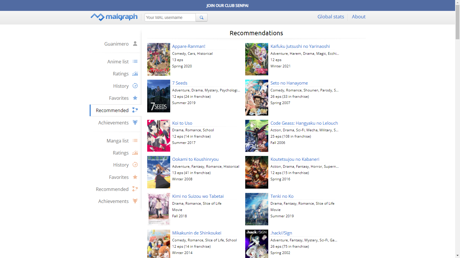460x258 pixels.
Task: Click the orange manga Favorites star icon
Action: (135, 177)
